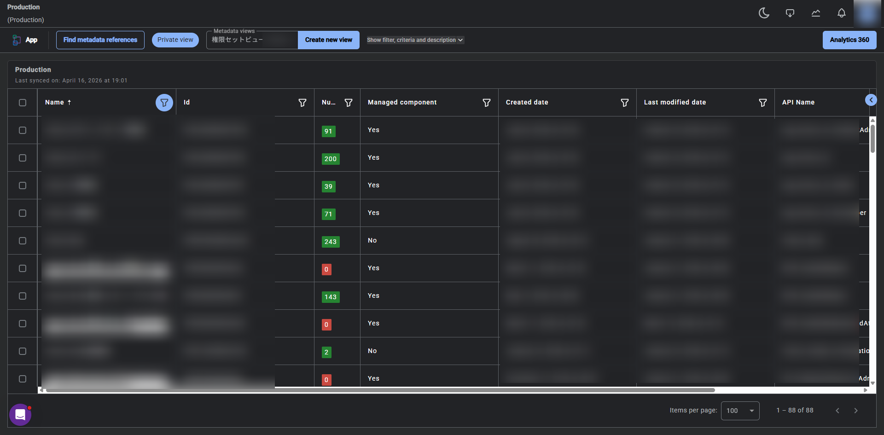Open the notifications bell
884x435 pixels.
coord(841,13)
